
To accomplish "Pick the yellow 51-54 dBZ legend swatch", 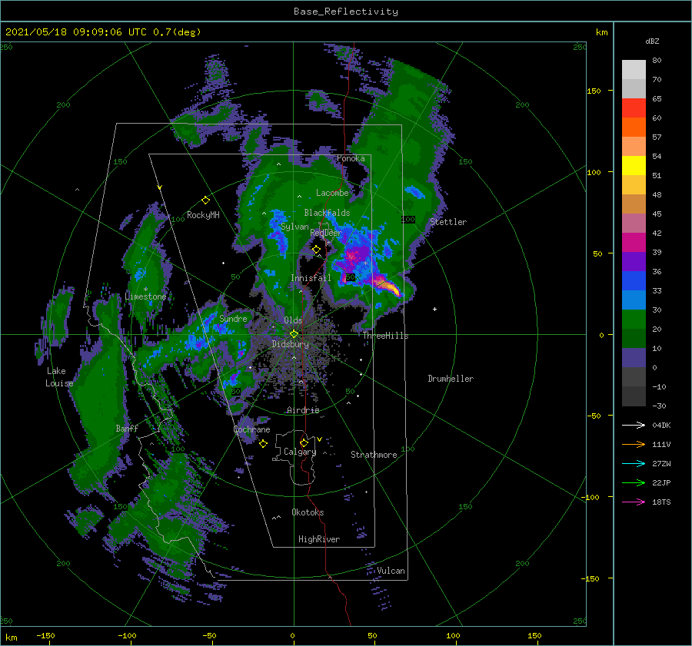I will pyautogui.click(x=634, y=166).
